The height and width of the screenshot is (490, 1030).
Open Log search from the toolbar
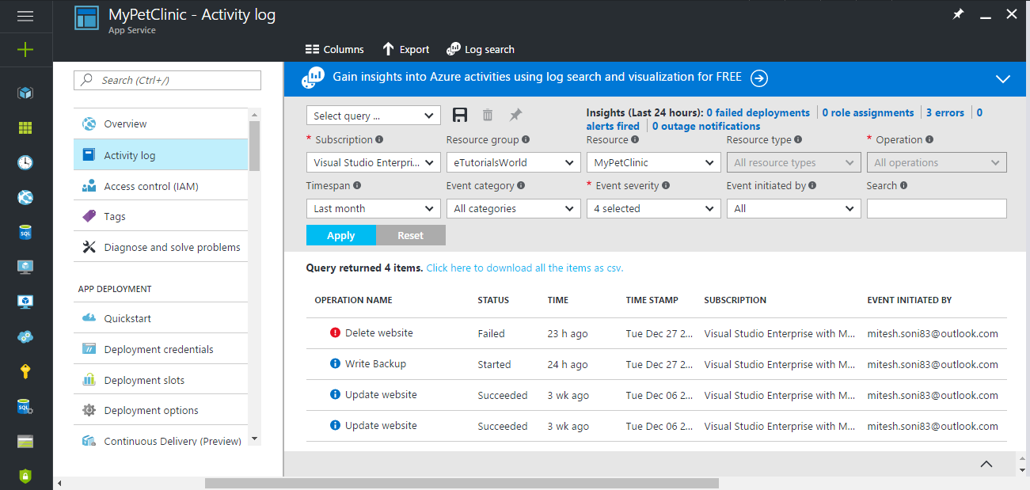point(481,49)
